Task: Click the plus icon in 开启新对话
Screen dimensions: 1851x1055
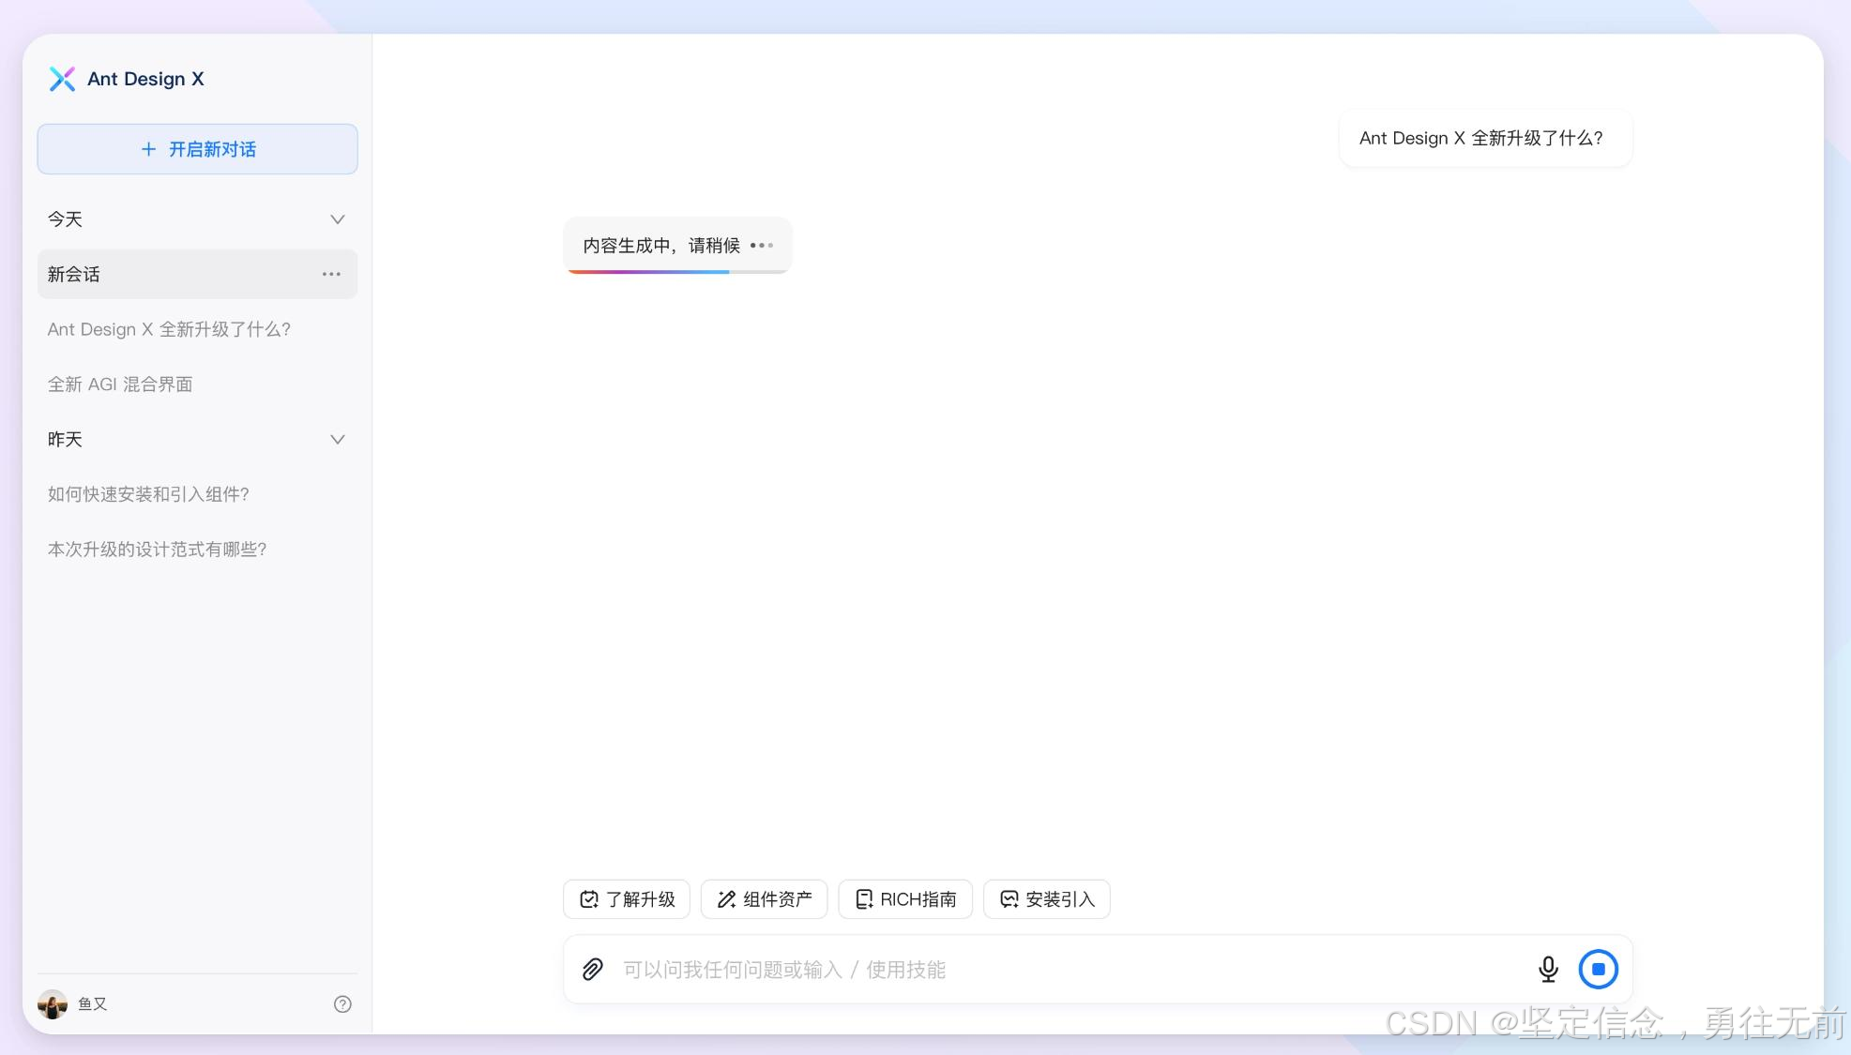Action: 148,149
